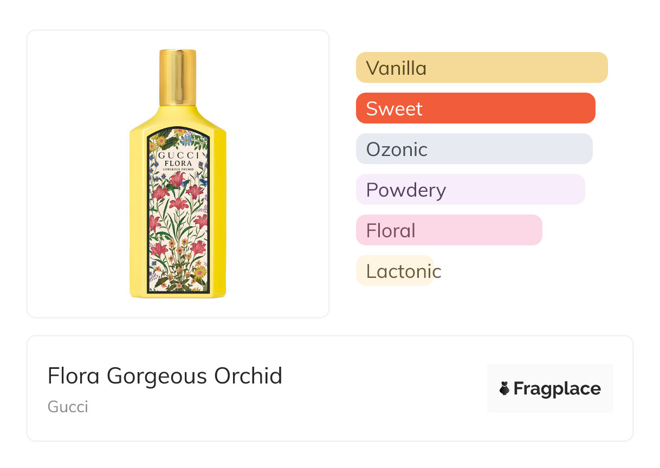This screenshot has height=468, width=660.
Task: Select the pink Floral accord bar
Action: (449, 230)
